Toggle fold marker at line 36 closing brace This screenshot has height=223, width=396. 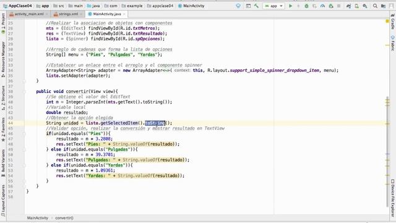(25, 81)
